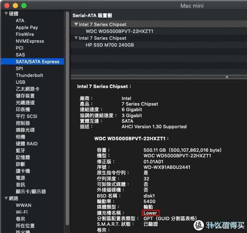Image resolution: width=247 pixels, height=233 pixels.
Task: Select PCI in the sidebar
Action: (x=20, y=48)
